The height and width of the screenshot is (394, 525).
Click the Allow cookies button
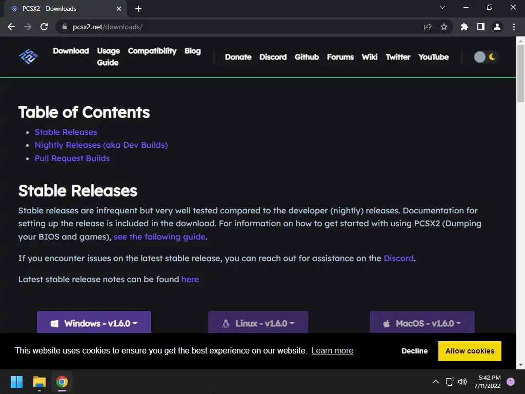click(470, 351)
